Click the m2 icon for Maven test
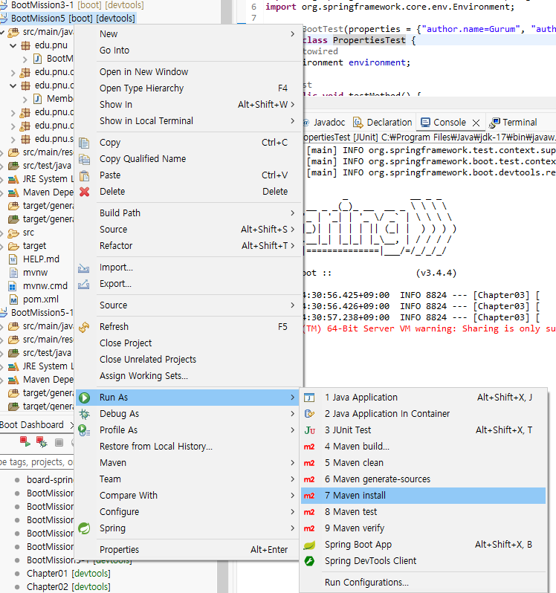Screen dimensions: 556x593 (309, 512)
